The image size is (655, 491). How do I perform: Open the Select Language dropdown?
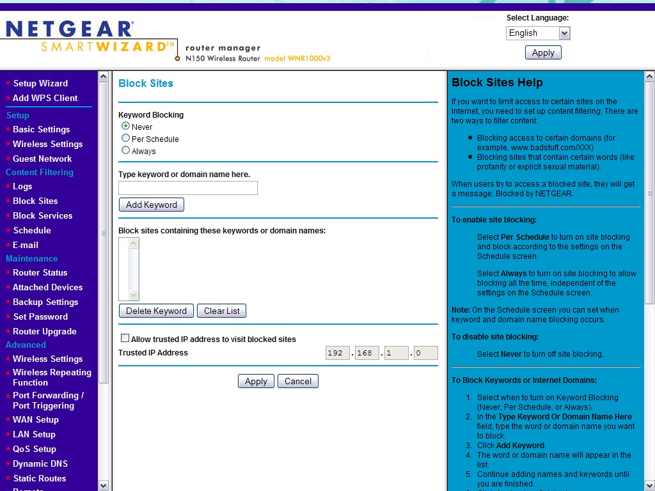pyautogui.click(x=537, y=33)
